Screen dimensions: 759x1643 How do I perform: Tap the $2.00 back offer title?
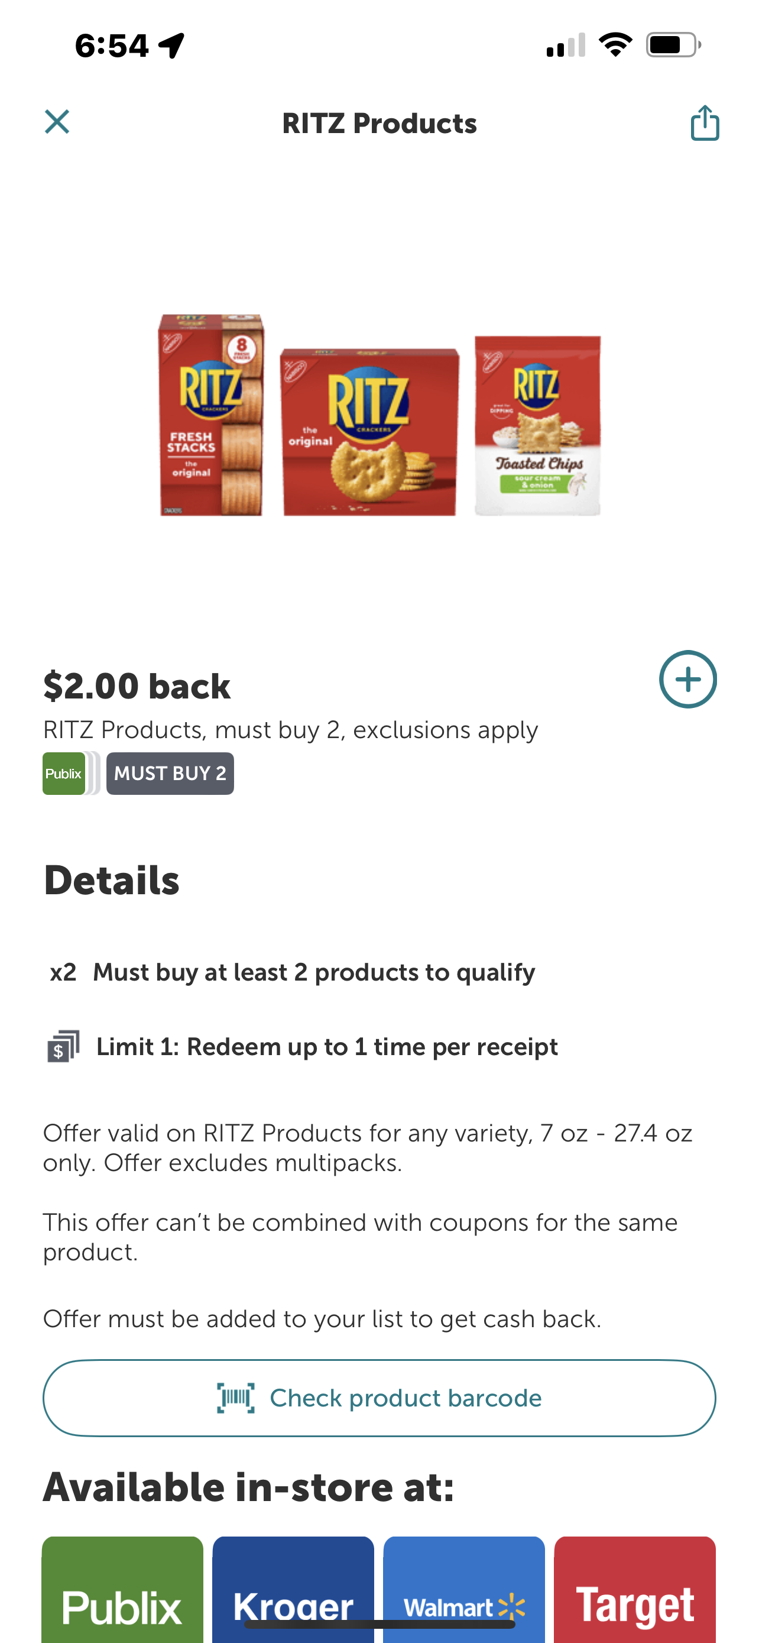click(x=137, y=686)
